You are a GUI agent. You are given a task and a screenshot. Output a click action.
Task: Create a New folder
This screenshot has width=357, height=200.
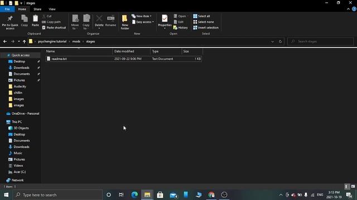(125, 22)
